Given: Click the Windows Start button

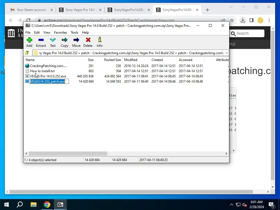Looking at the screenshot, I should pos(7,205).
